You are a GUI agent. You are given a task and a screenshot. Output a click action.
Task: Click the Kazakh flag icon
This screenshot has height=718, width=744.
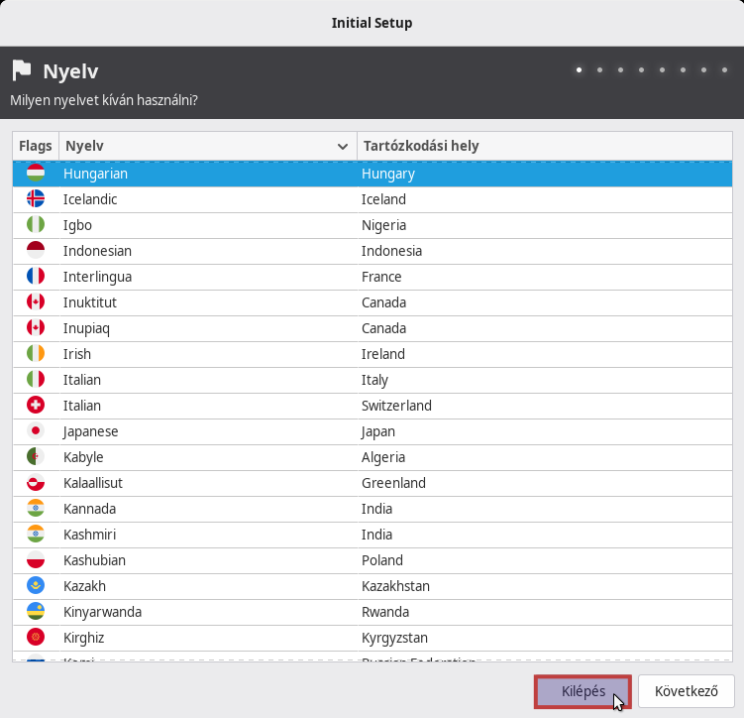click(x=36, y=586)
